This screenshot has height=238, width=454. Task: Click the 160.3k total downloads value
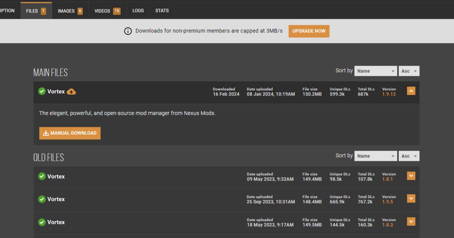pos(365,225)
